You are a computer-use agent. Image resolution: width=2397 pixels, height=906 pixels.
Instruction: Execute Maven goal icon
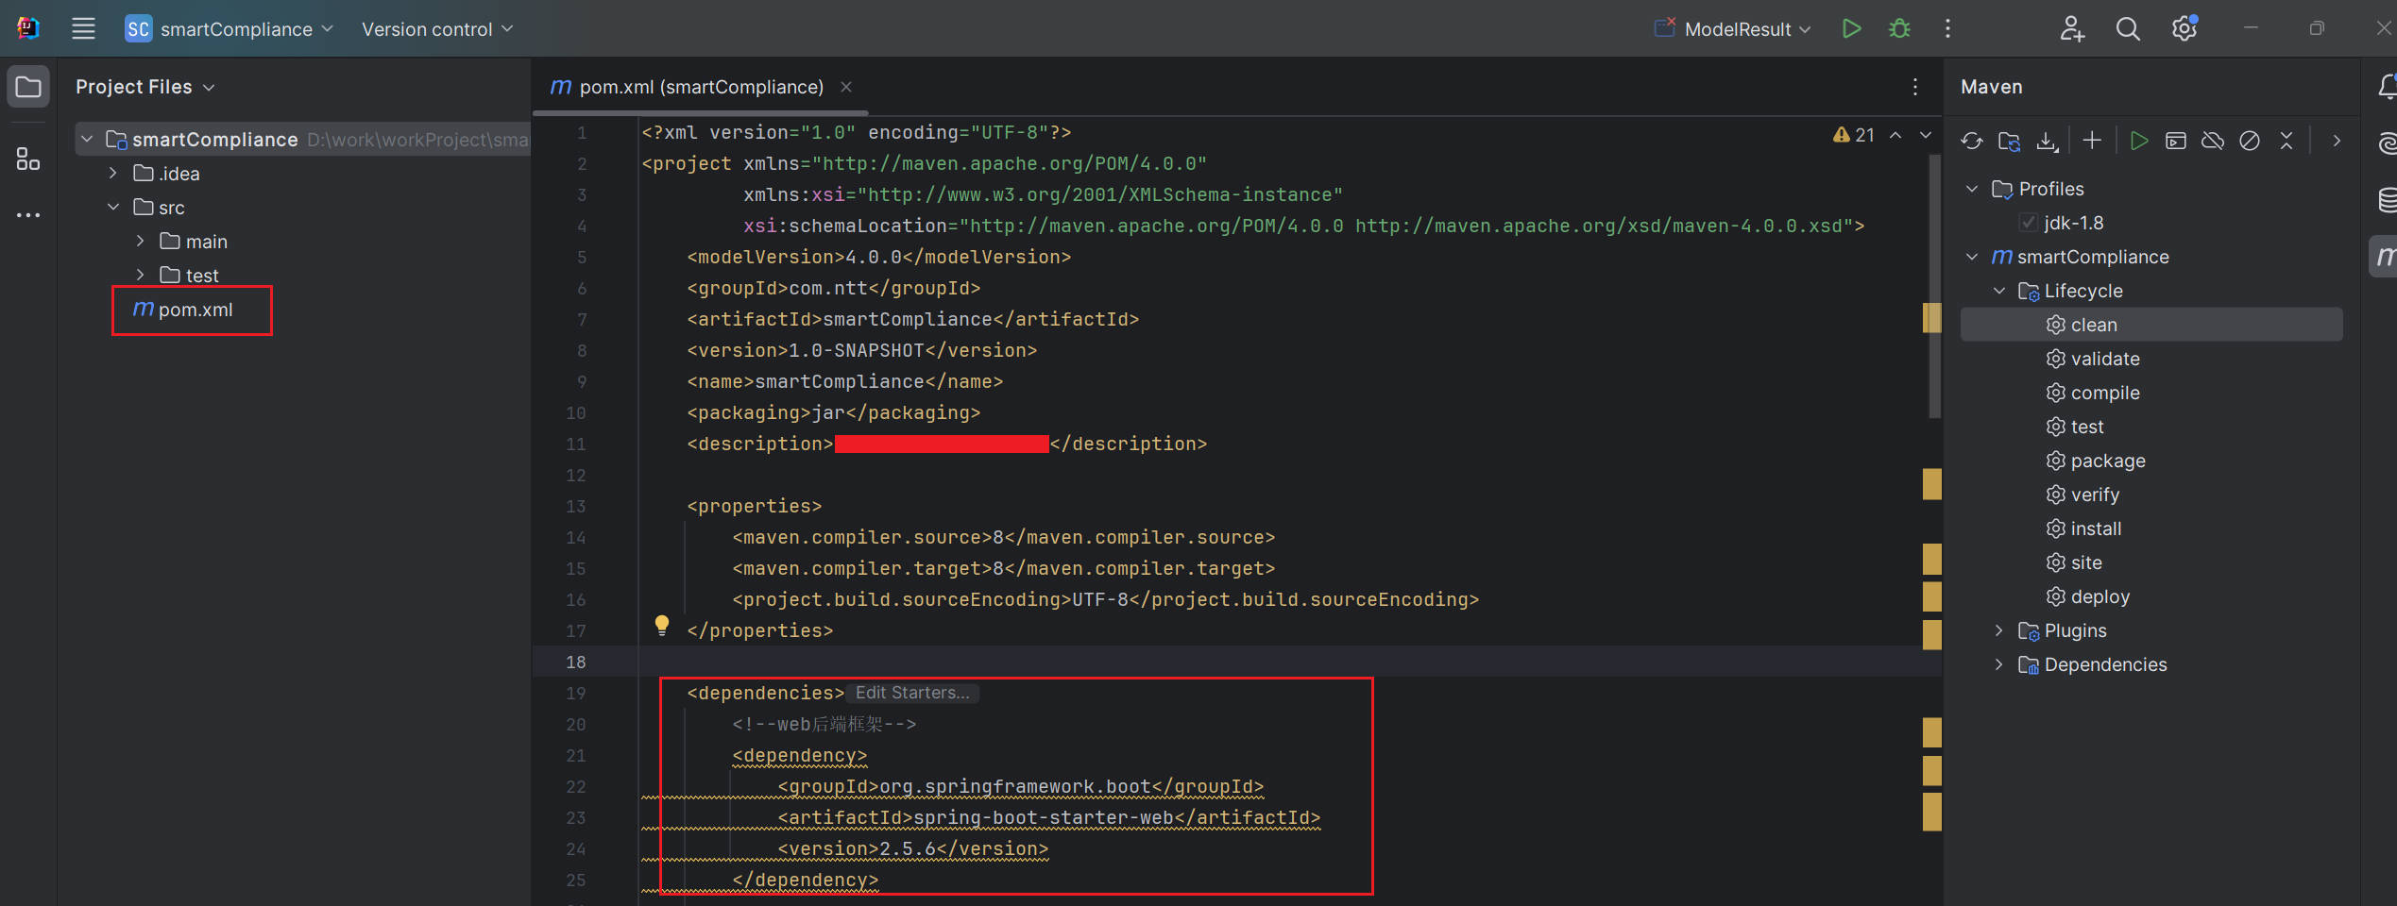pyautogui.click(x=2176, y=141)
